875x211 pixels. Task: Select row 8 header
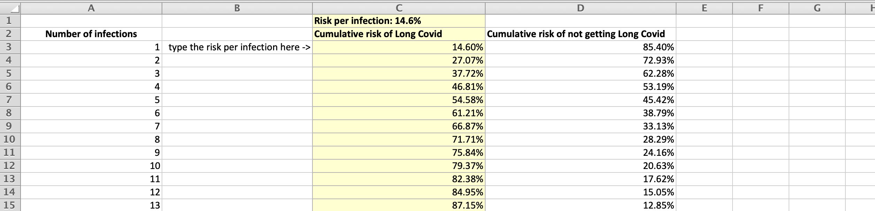9,113
